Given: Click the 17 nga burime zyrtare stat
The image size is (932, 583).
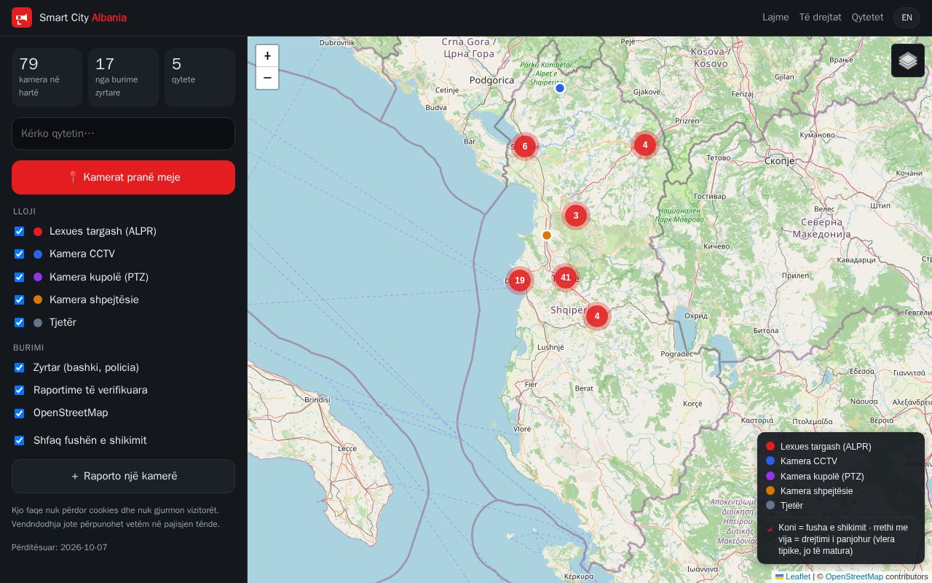Looking at the screenshot, I should (x=123, y=77).
